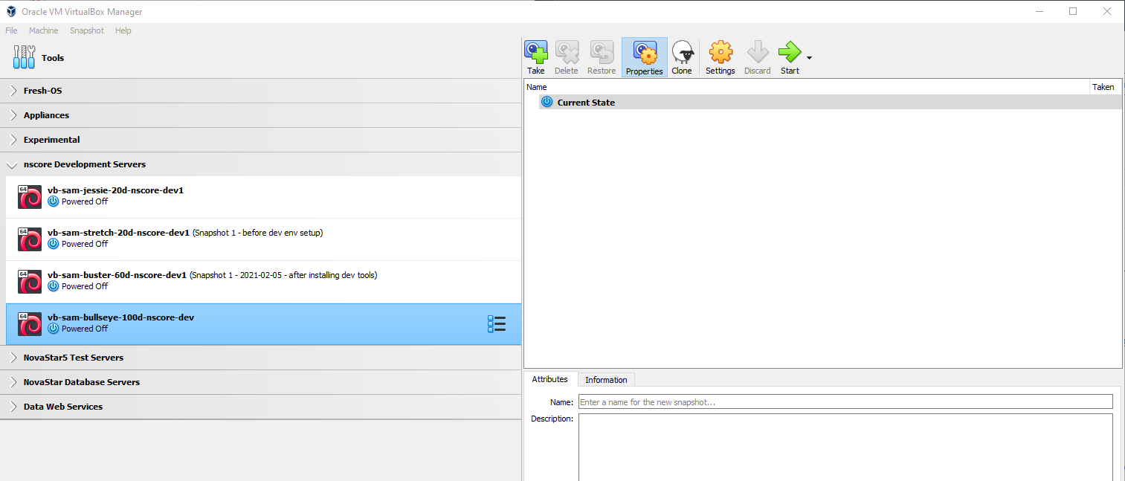This screenshot has width=1125, height=481.
Task: Expand the Data Web Services group
Action: point(11,406)
